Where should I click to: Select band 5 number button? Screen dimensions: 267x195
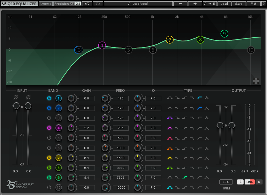click(x=58, y=138)
